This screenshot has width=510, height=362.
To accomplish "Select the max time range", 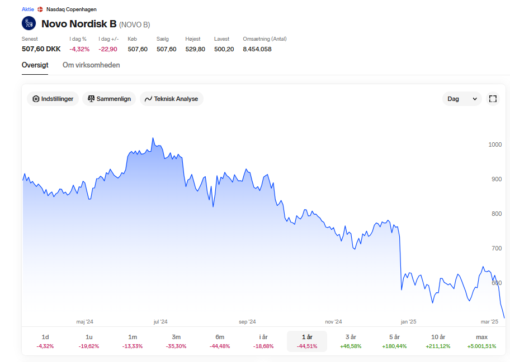I will (x=481, y=341).
